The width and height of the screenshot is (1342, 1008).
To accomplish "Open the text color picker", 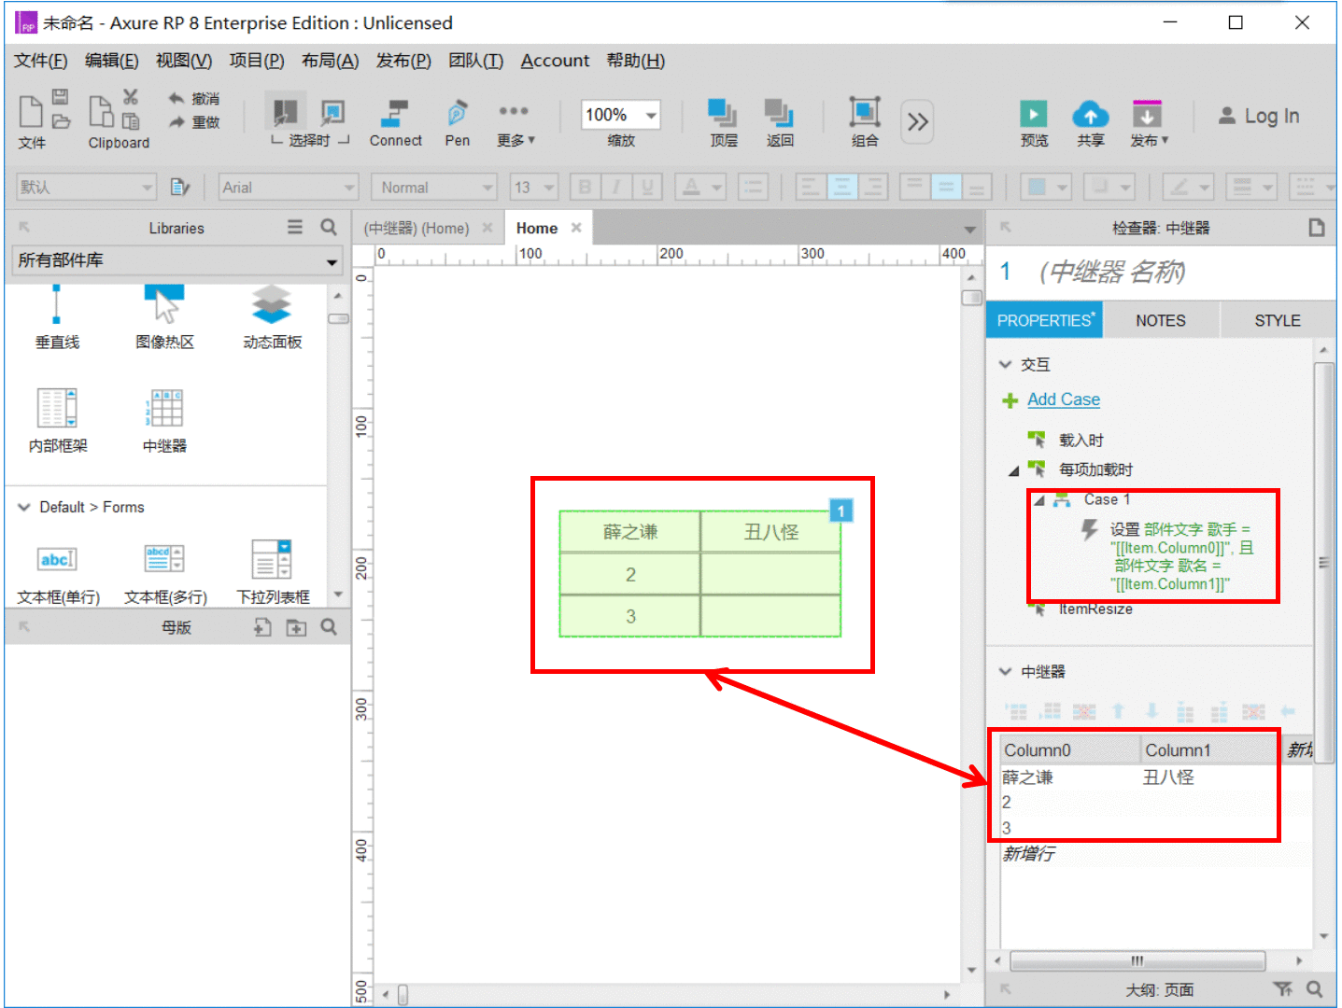I will pyautogui.click(x=700, y=187).
